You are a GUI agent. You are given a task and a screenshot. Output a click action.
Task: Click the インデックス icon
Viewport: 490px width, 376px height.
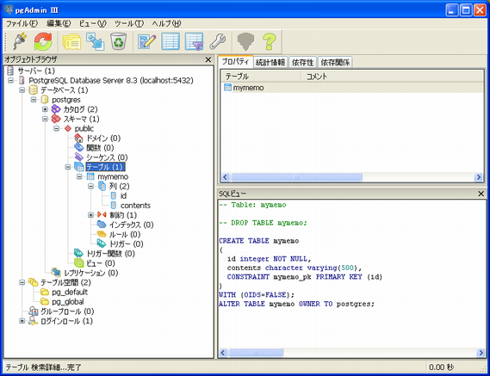(x=102, y=225)
